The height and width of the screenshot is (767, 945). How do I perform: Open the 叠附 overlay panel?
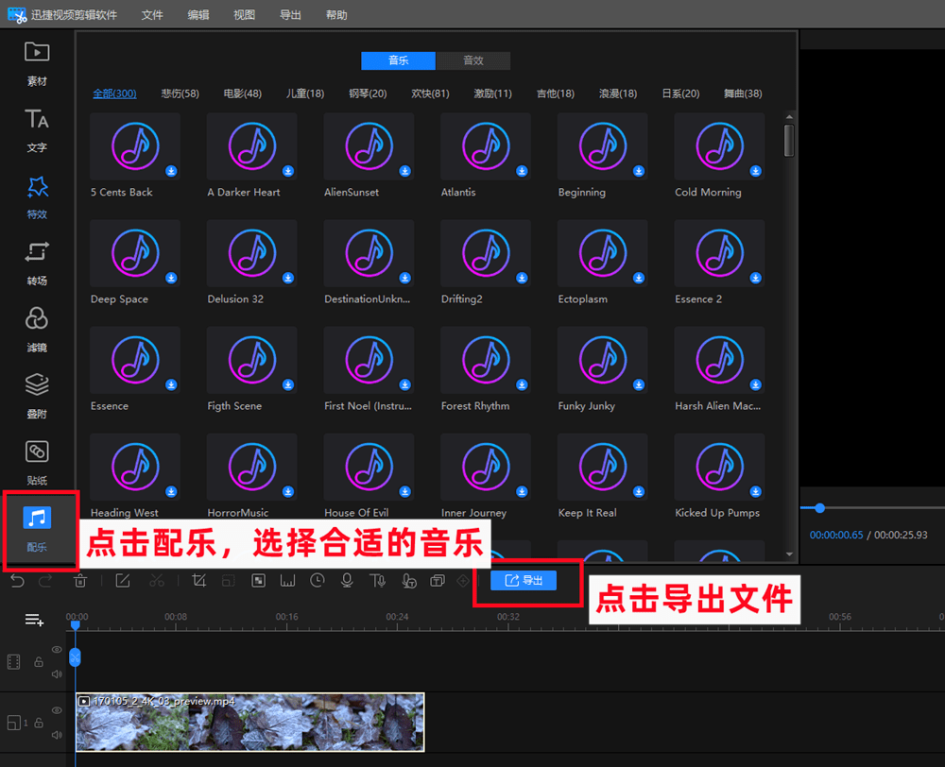(37, 397)
